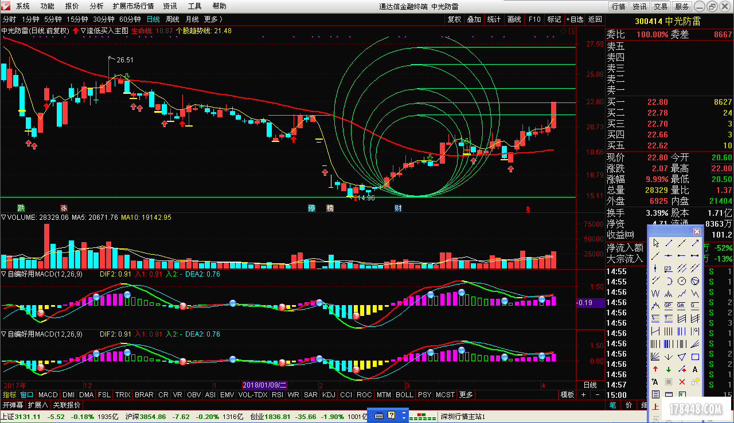Select the circumscribed circle tool
Viewport: 734px width, 423px height.
(x=695, y=280)
